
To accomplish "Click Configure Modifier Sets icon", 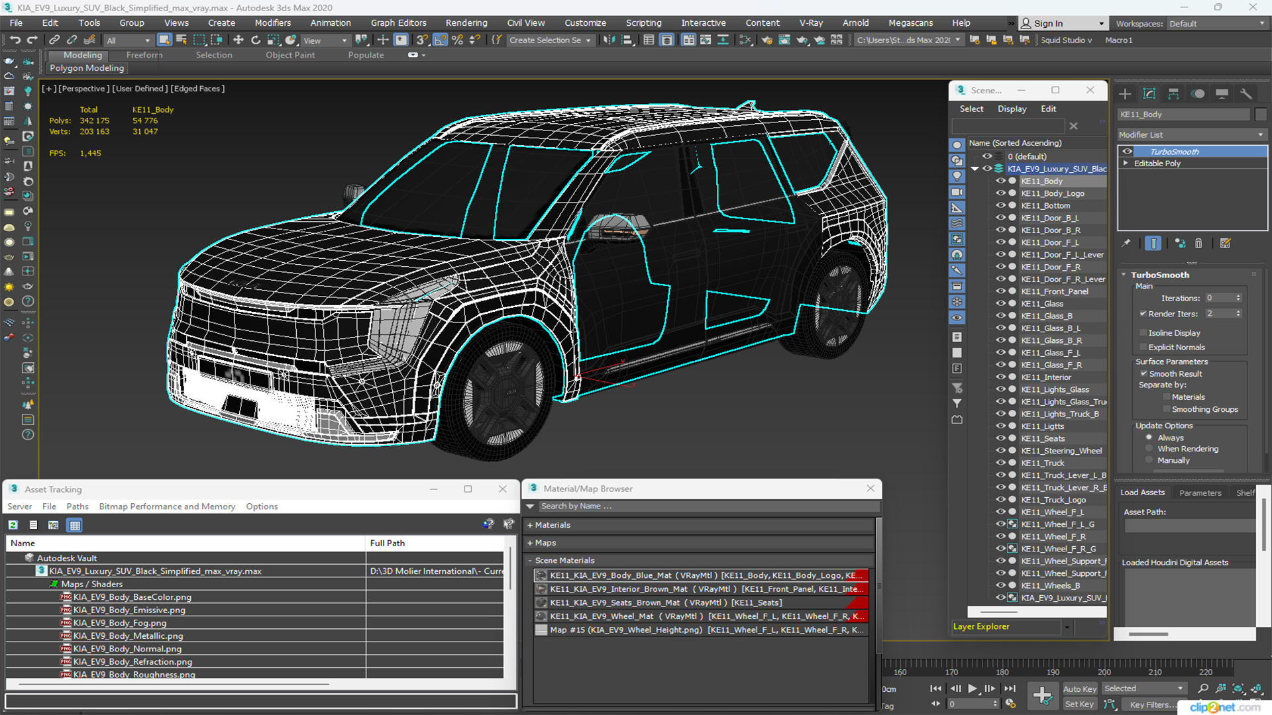I will 1226,244.
